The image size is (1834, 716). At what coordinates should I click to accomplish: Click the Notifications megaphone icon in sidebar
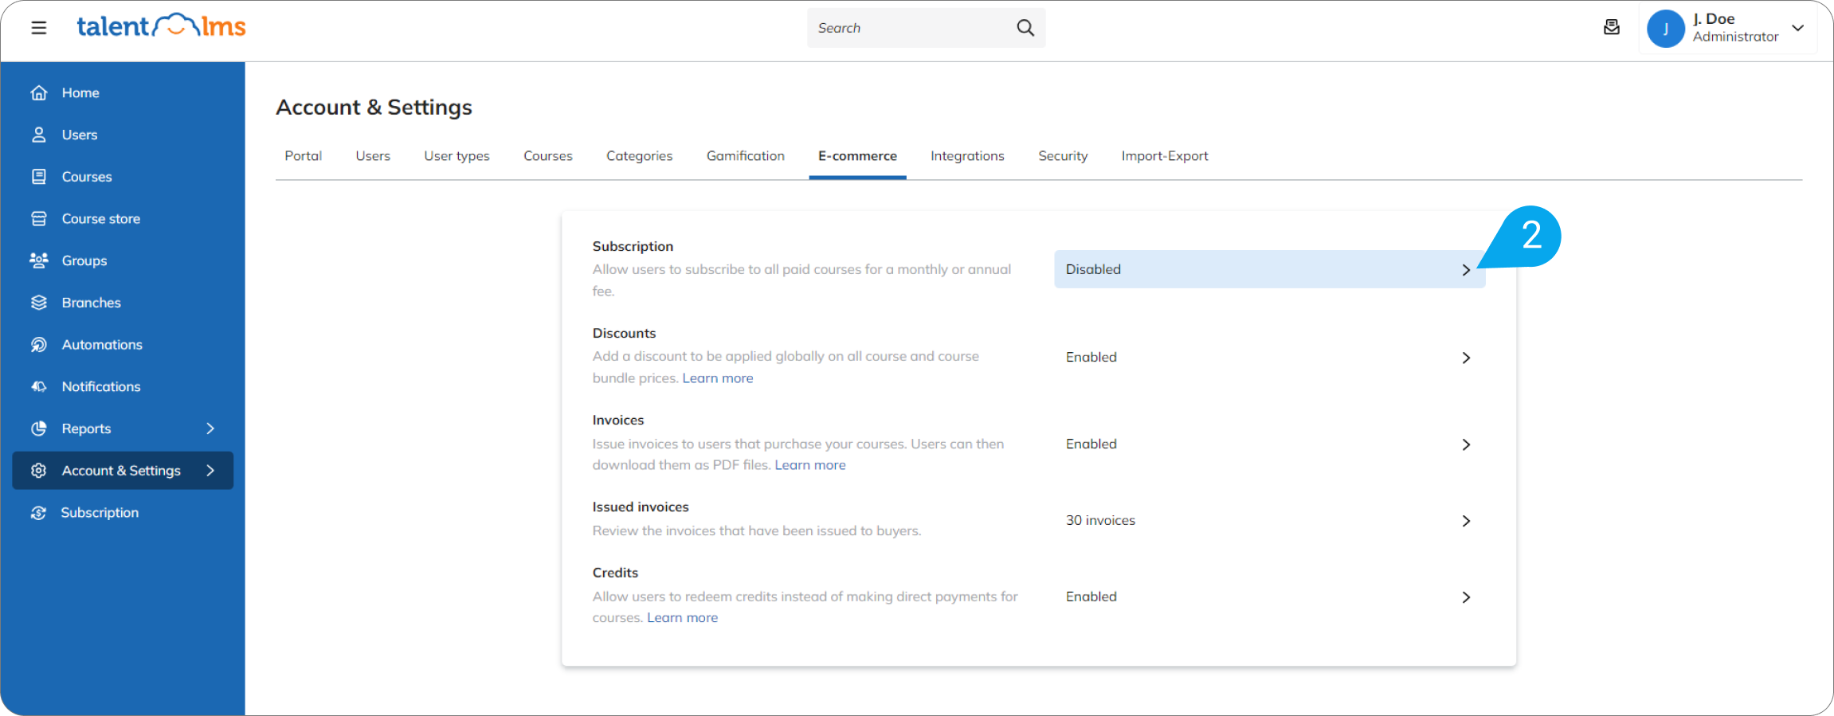coord(38,386)
